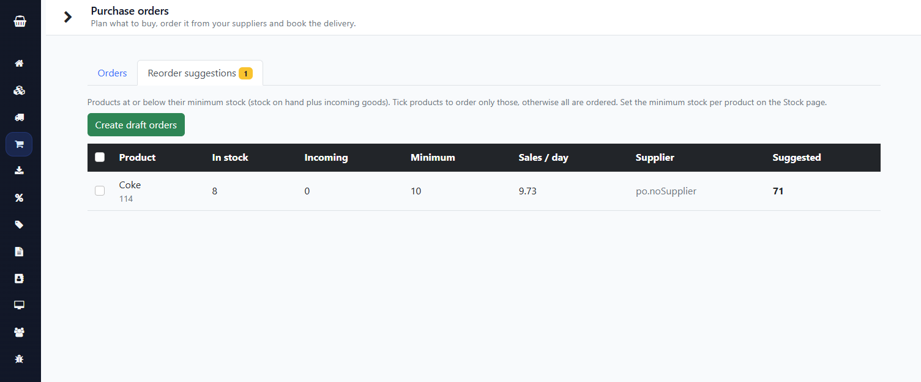Screen dimensions: 921x382
Task: Open the bug sidebar icon
Action: (19, 359)
